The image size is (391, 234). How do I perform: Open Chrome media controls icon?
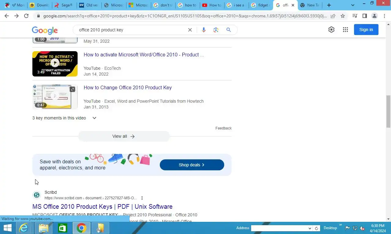355,16
